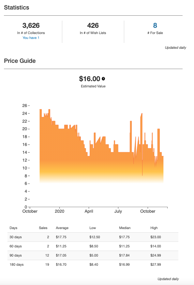
Task: Click the Average column header
Action: click(62, 228)
